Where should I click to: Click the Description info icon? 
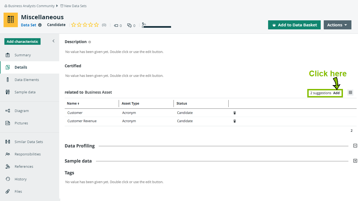point(90,42)
